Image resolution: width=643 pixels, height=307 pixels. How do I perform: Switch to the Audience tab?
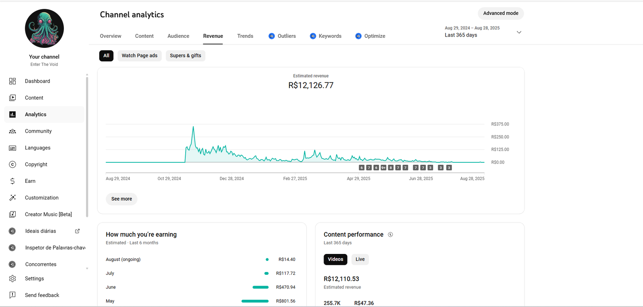pos(178,36)
